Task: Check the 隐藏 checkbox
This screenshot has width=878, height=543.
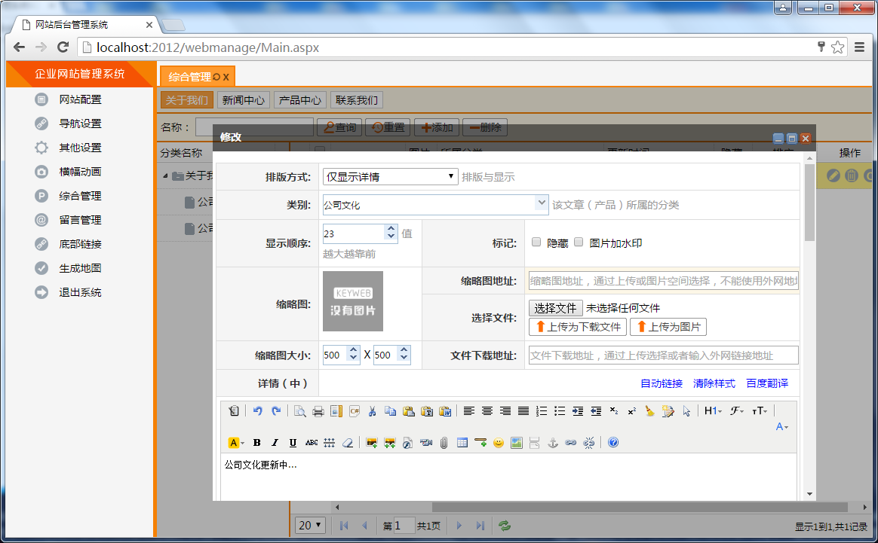Action: (x=536, y=243)
